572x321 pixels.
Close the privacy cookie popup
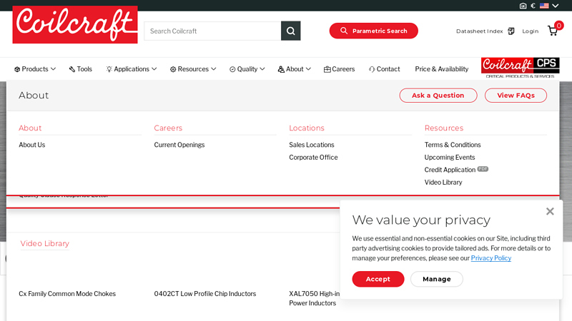click(x=550, y=211)
